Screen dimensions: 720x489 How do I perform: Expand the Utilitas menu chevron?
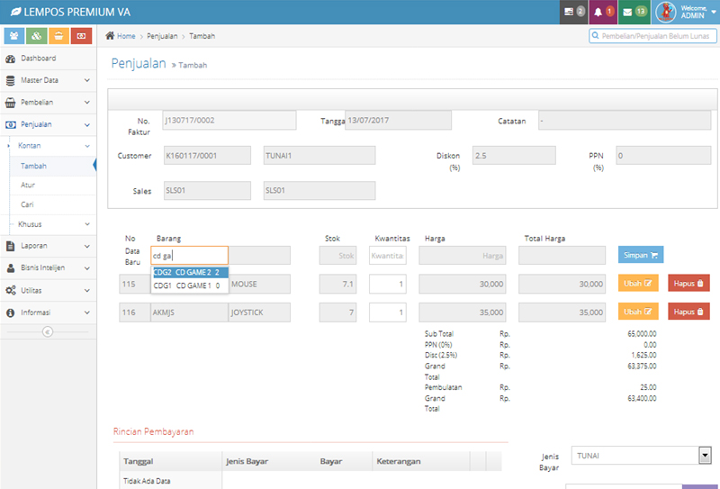click(87, 291)
